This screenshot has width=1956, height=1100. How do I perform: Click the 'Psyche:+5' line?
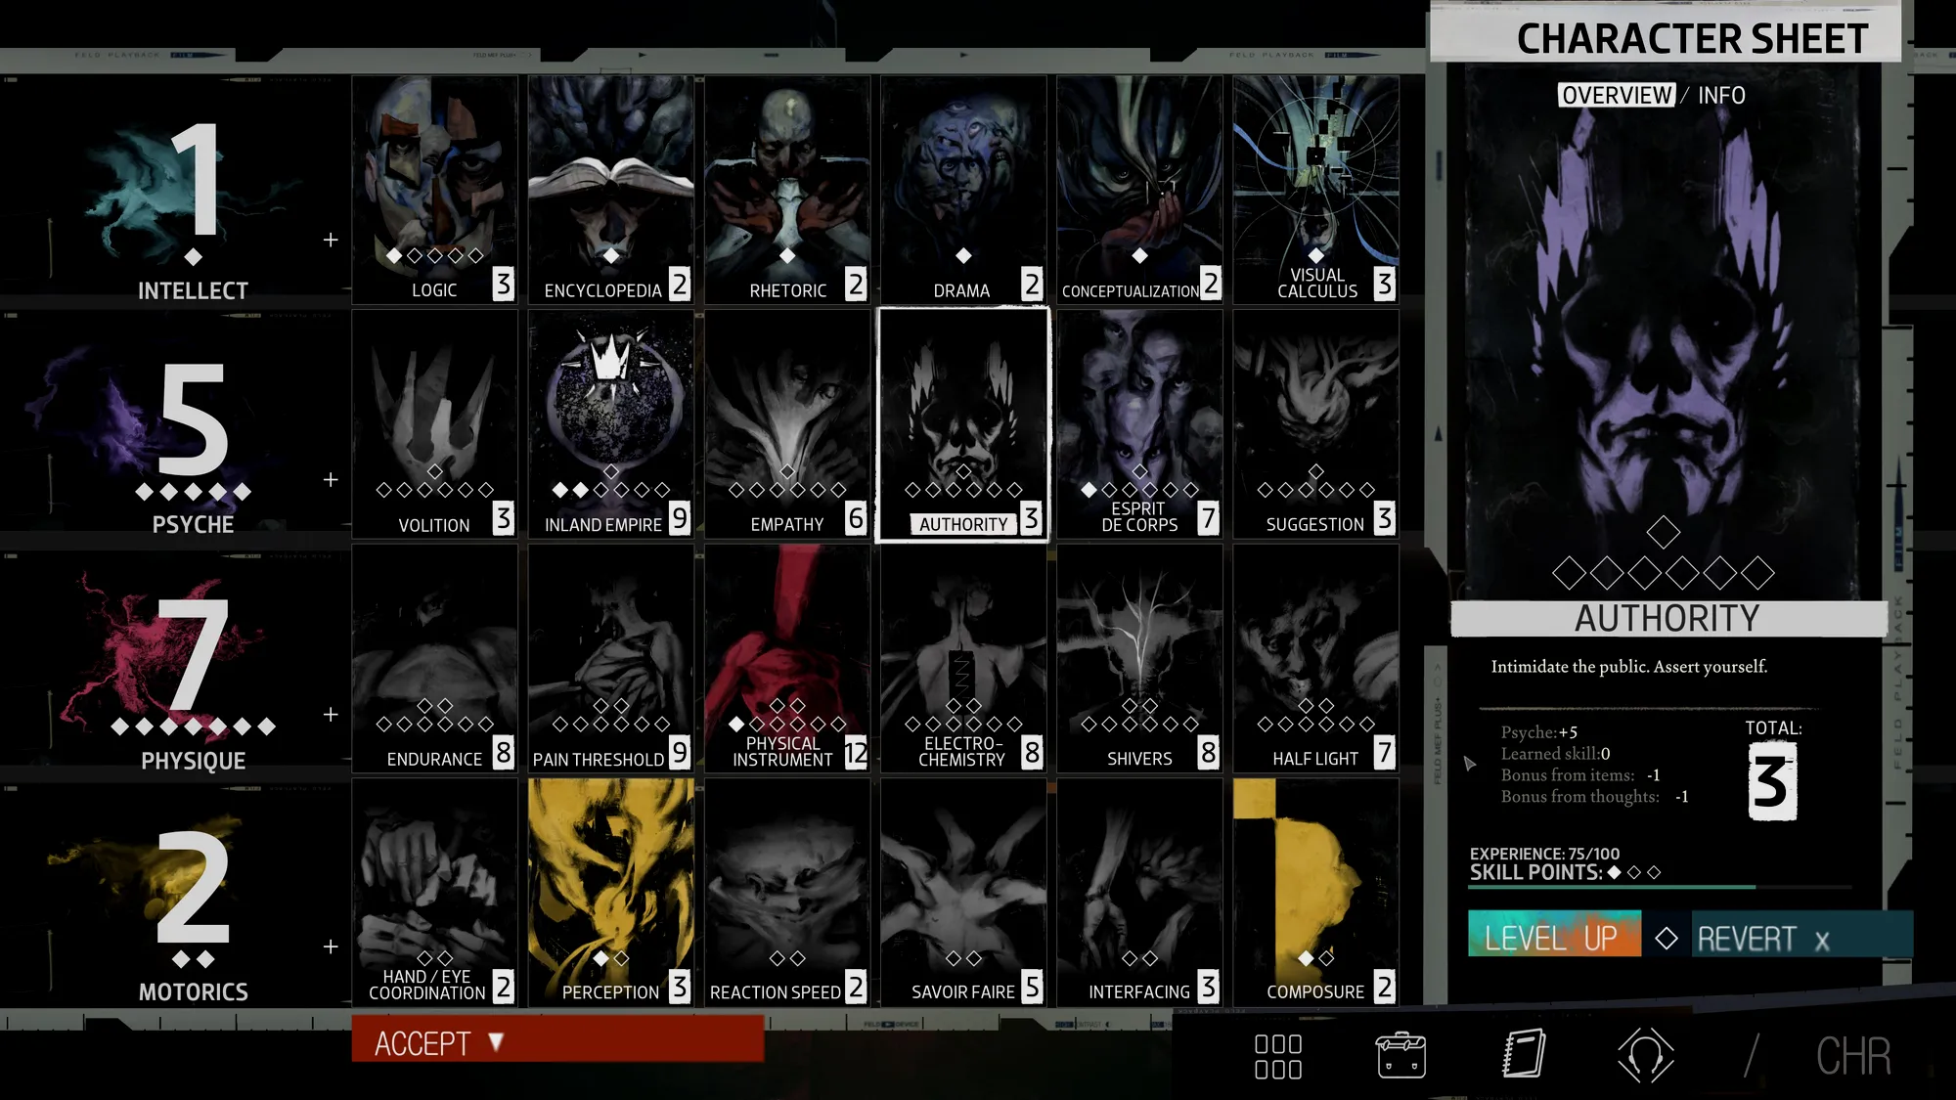coord(1539,732)
